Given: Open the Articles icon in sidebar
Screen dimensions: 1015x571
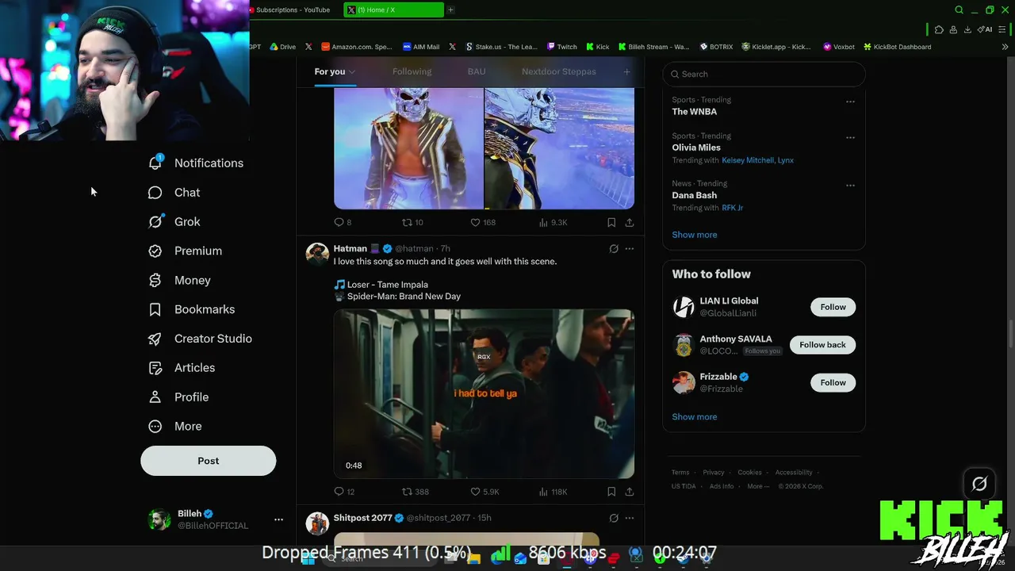Looking at the screenshot, I should [155, 368].
